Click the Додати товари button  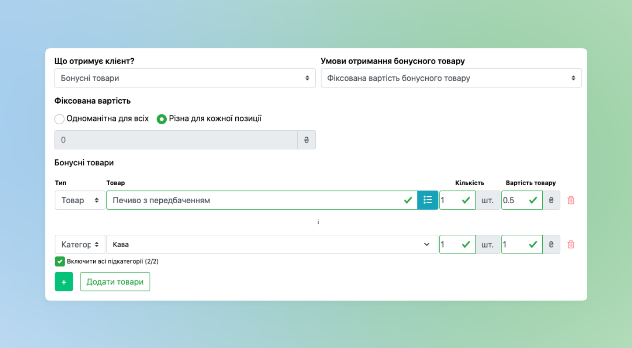coord(115,282)
